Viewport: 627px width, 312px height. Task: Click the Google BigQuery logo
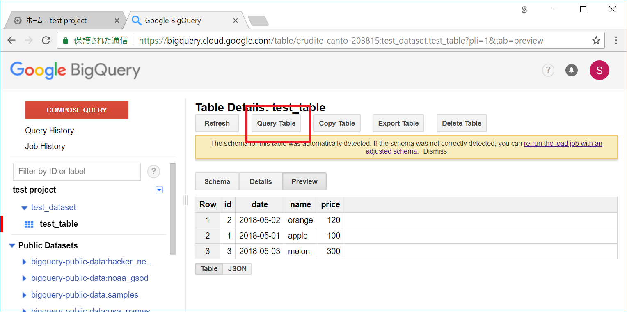point(75,70)
